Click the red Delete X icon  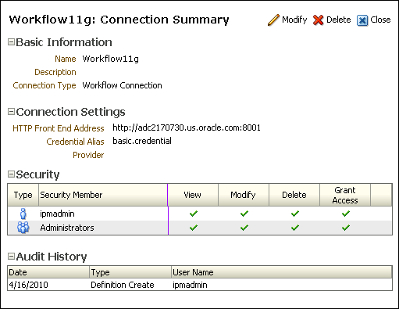(x=318, y=20)
